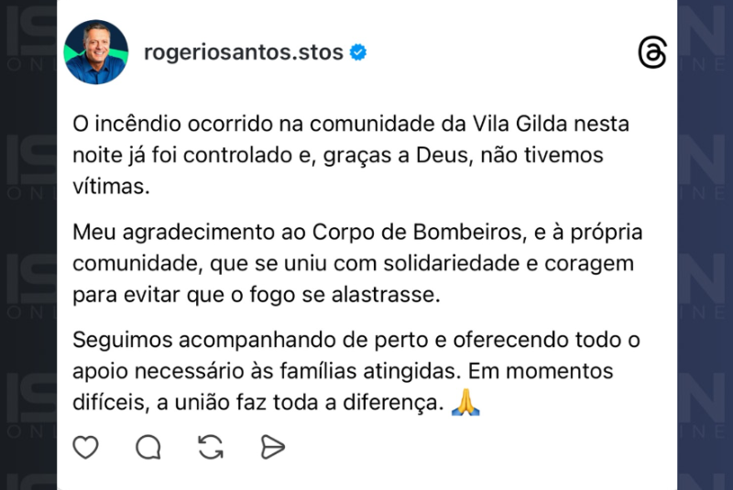Click the Threads logo icon

(651, 54)
